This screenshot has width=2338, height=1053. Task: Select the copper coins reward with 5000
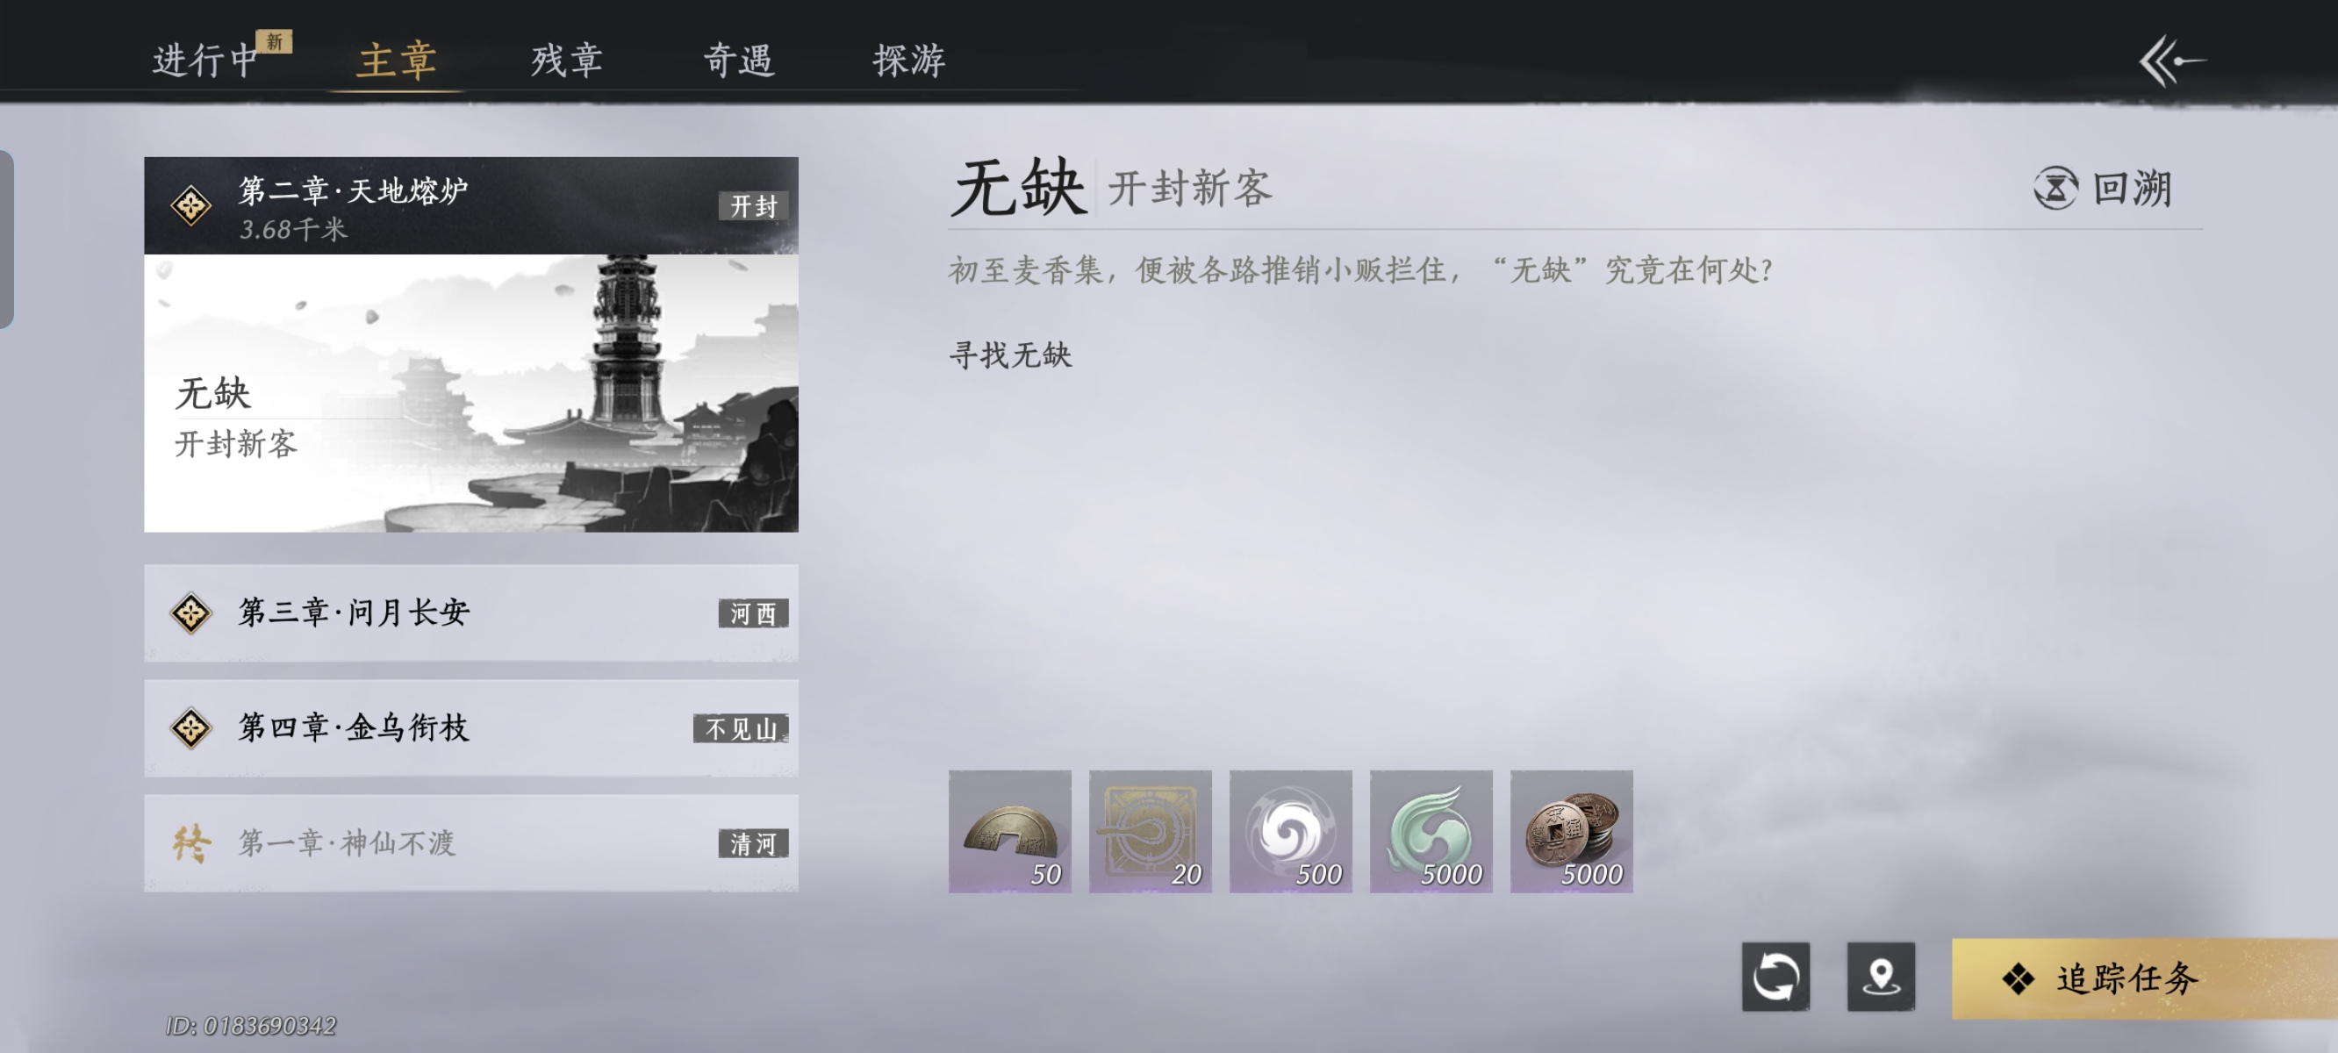point(1571,831)
